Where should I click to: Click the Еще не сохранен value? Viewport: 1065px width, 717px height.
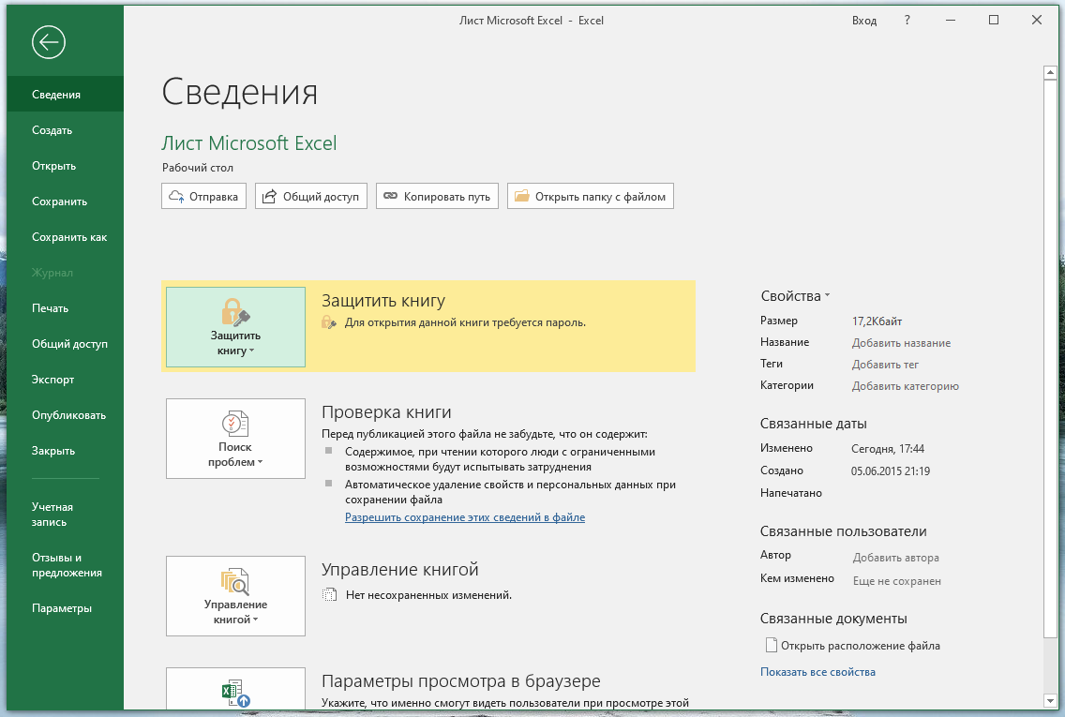pos(896,581)
